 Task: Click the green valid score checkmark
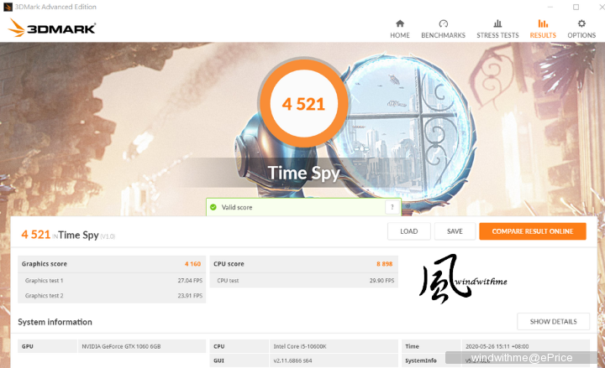[213, 207]
